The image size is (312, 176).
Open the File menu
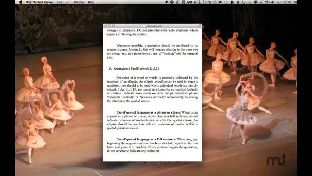pos(59,2)
